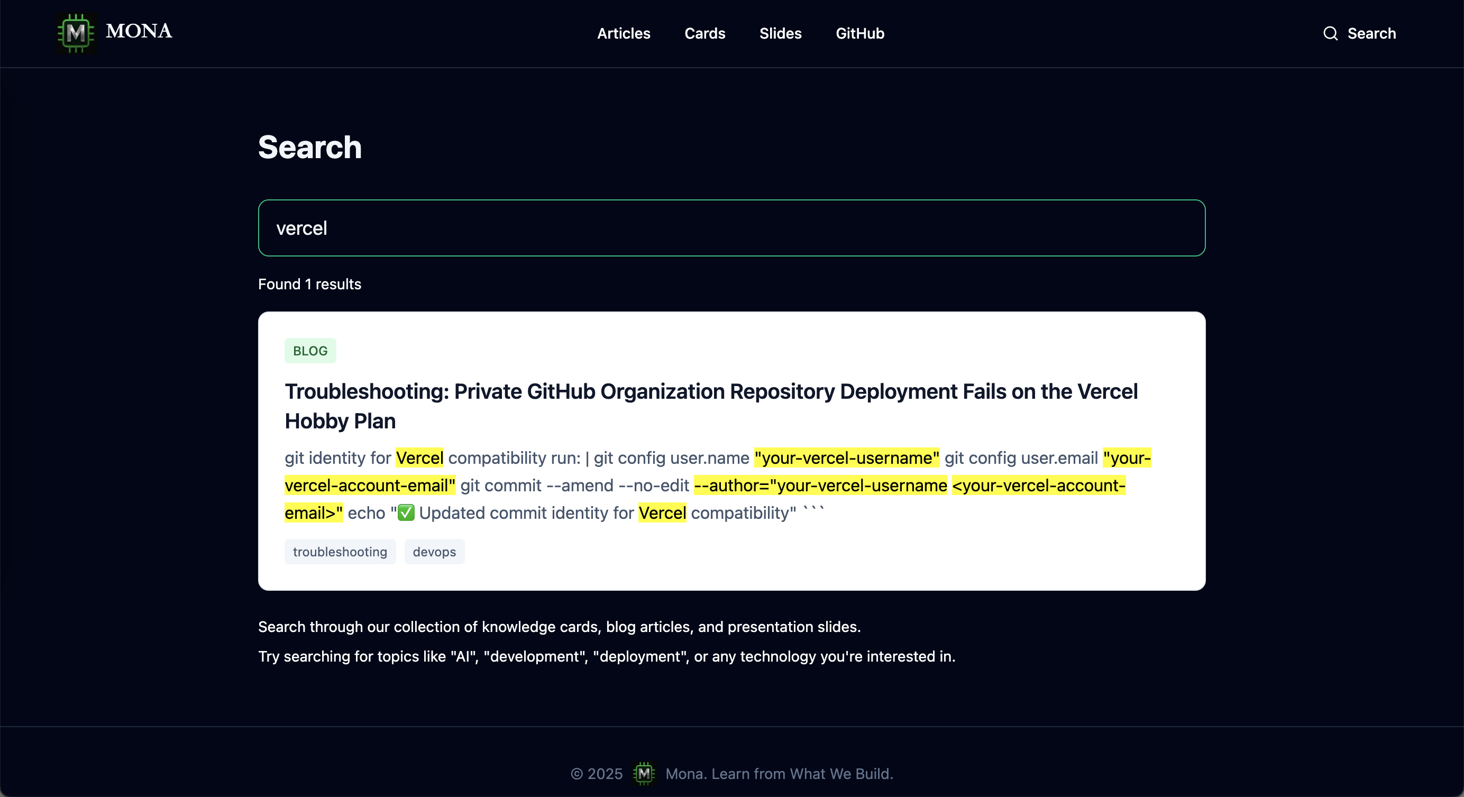Focus the search field containing vercel
This screenshot has width=1464, height=797.
tap(731, 228)
